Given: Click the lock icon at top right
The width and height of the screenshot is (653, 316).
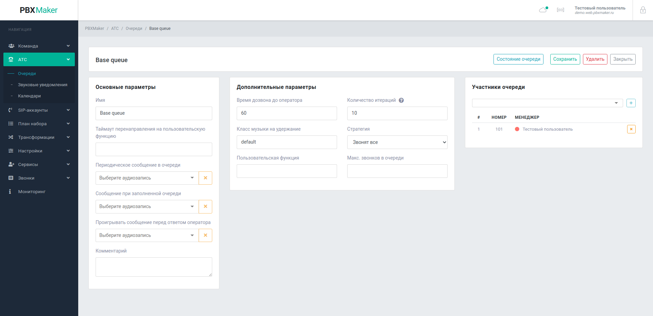Looking at the screenshot, I should click(643, 10).
